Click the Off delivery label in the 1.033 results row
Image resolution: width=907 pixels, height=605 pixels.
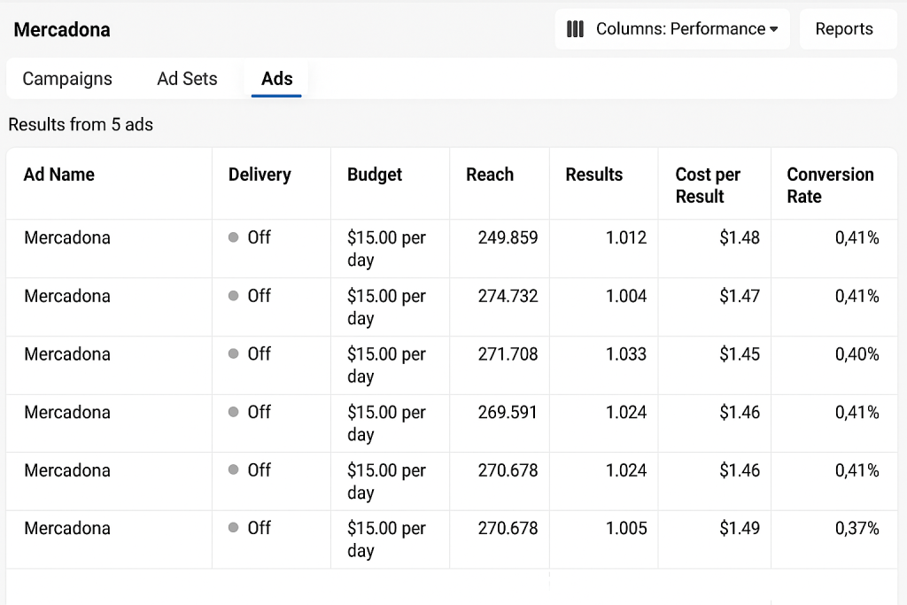coord(259,353)
